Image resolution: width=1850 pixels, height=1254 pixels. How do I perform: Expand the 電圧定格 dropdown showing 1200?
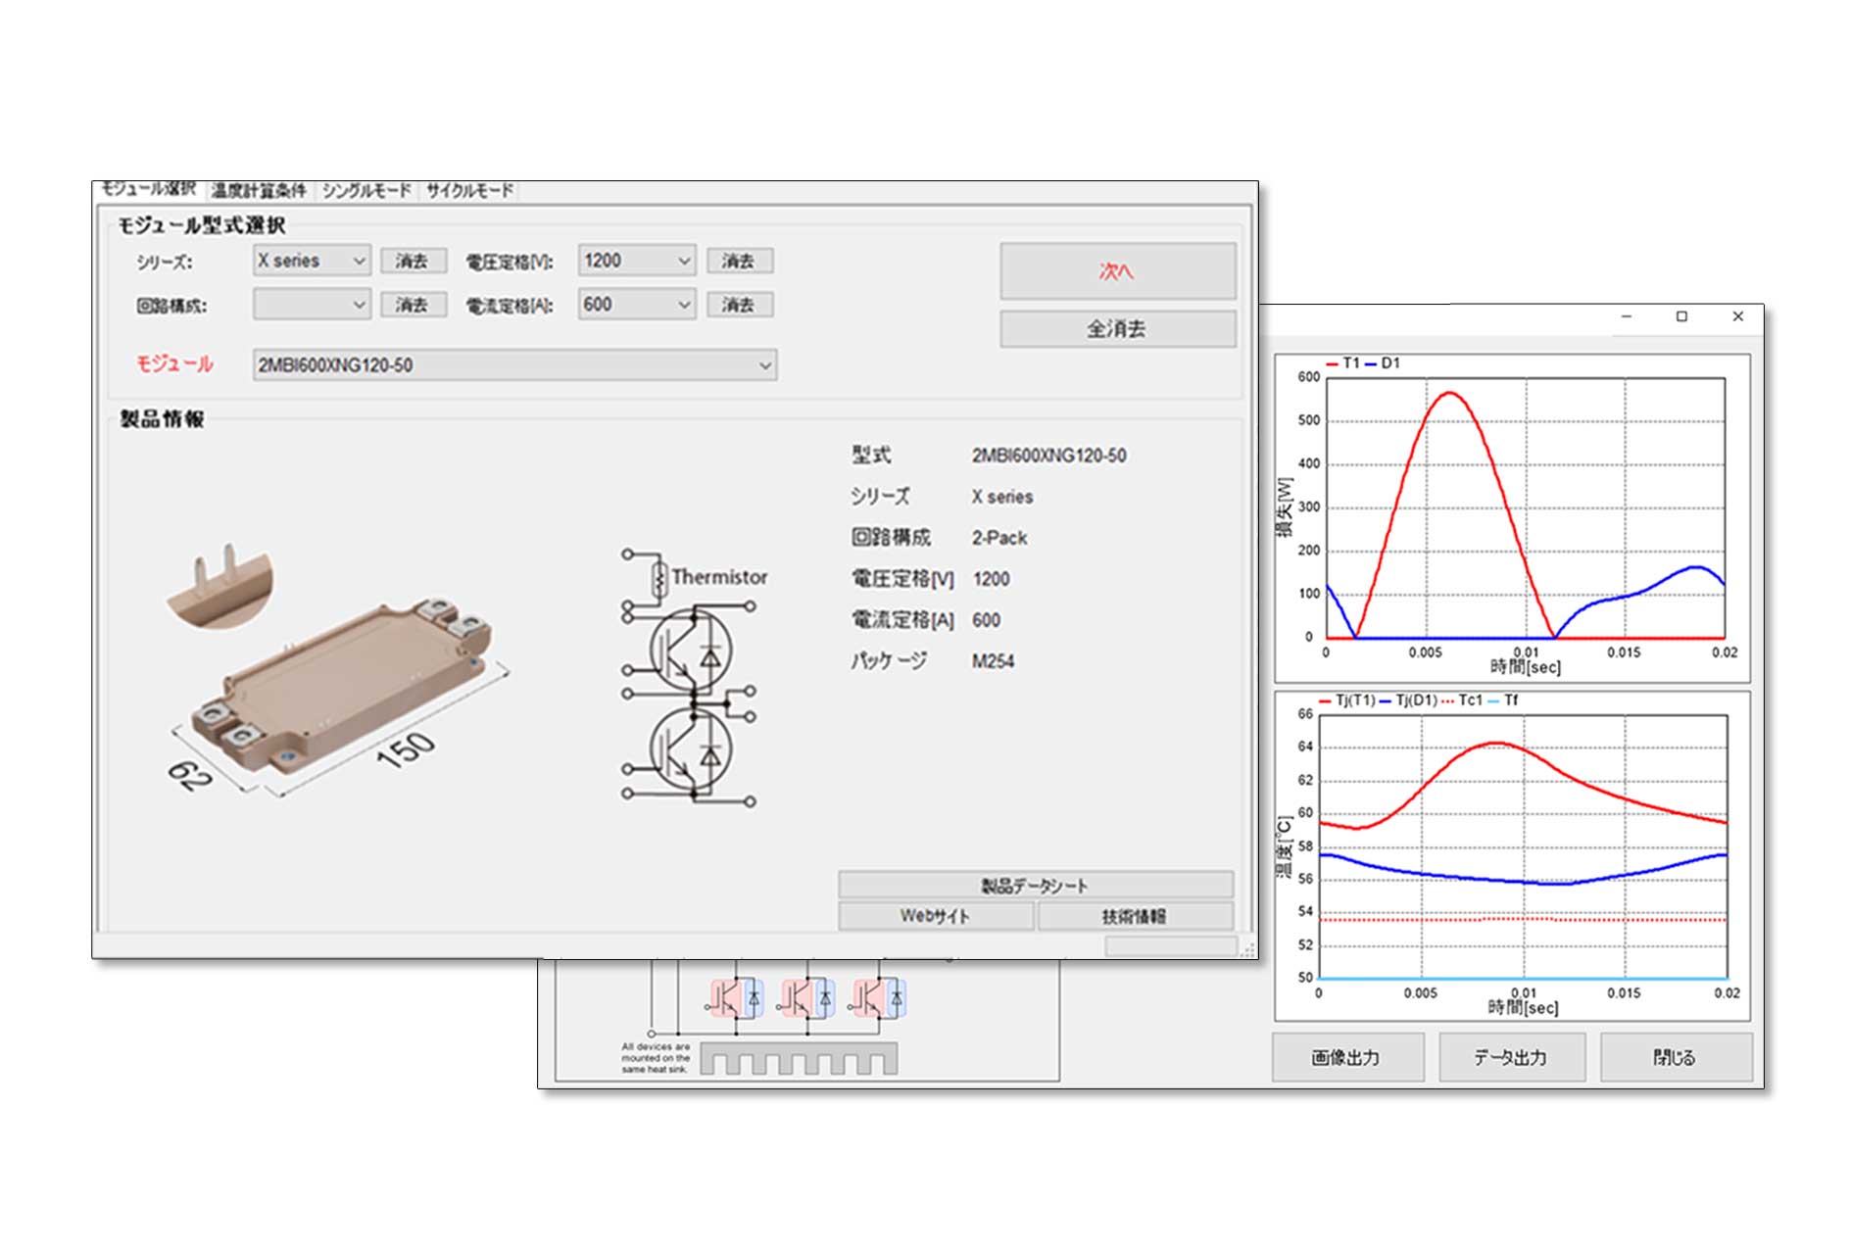pyautogui.click(x=637, y=261)
